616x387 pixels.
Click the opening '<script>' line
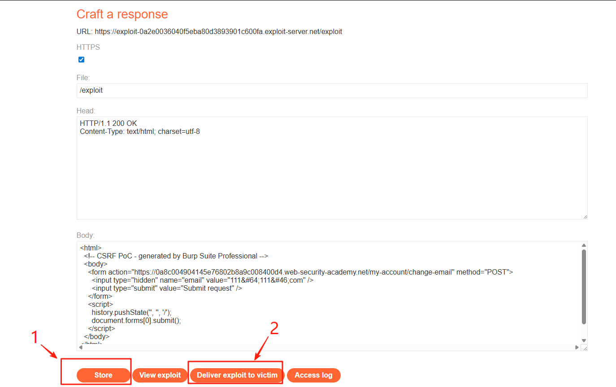pyautogui.click(x=100, y=305)
